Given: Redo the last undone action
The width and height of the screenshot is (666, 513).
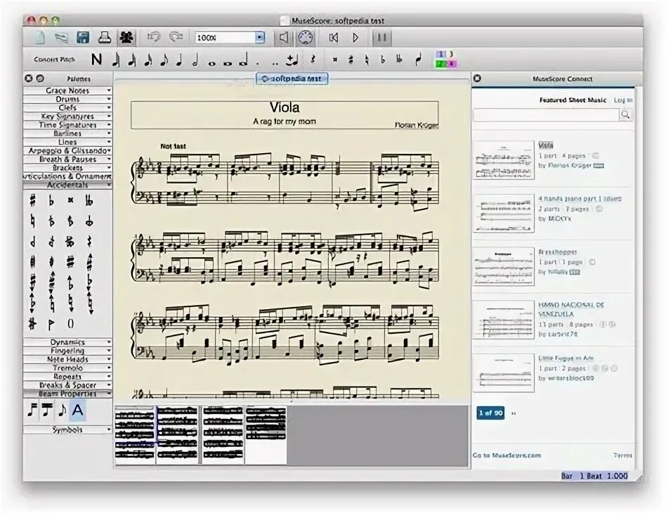Looking at the screenshot, I should click(176, 37).
